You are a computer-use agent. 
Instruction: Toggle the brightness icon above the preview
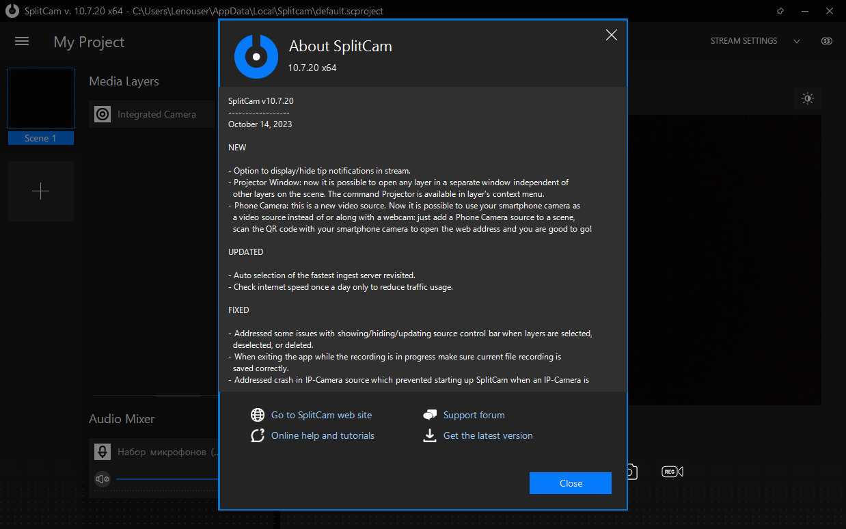pos(808,98)
